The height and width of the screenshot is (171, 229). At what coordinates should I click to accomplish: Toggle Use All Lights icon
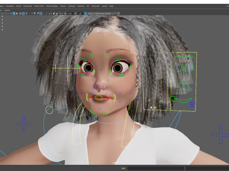pyautogui.click(x=26, y=13)
